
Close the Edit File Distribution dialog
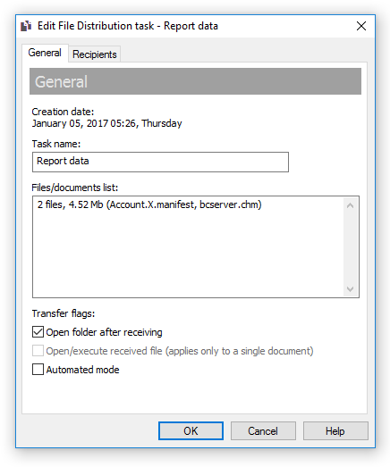tap(361, 26)
